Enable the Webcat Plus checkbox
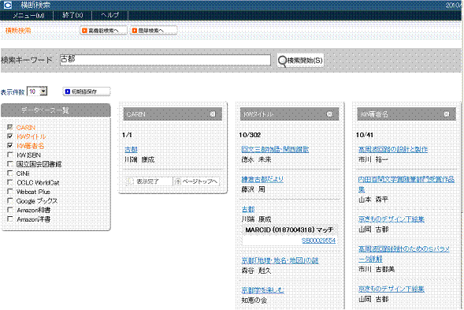Image resolution: width=464 pixels, height=310 pixels. point(10,191)
